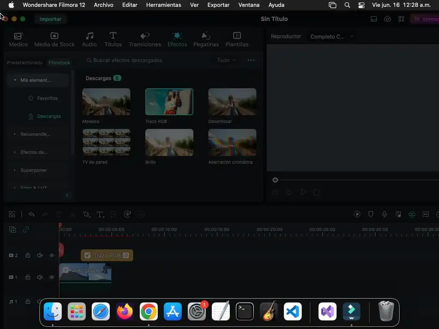Add a new track with the plus icon
This screenshot has height=329, width=439.
pos(12,230)
